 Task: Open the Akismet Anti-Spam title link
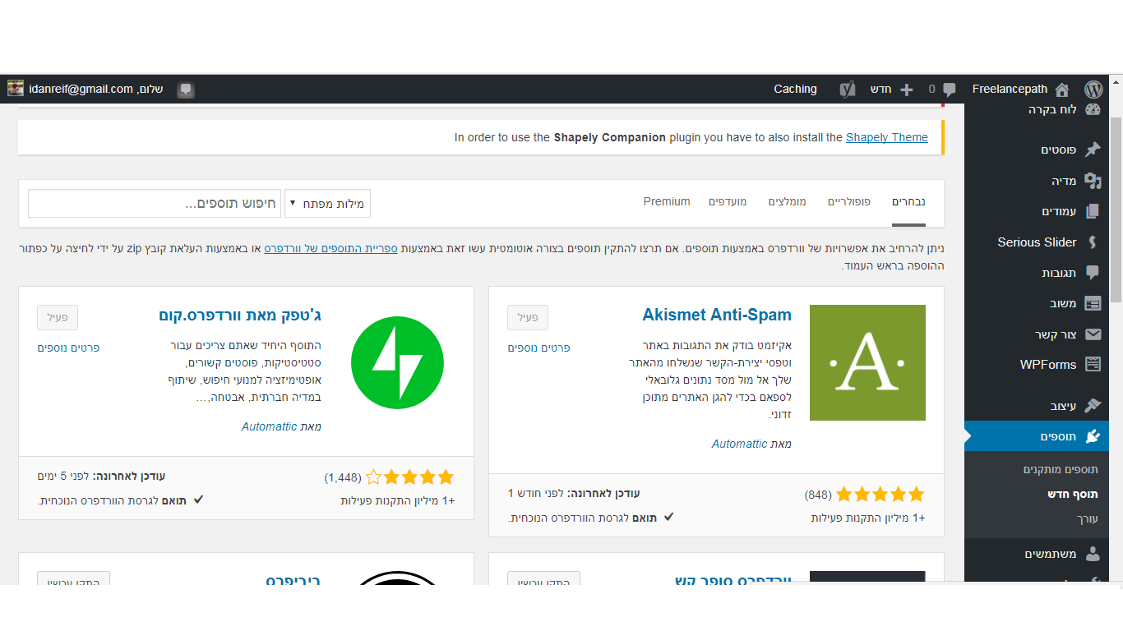pos(717,315)
